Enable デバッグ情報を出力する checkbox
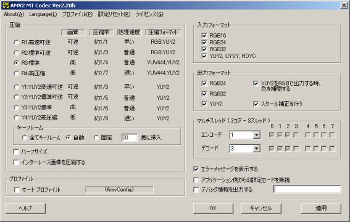 [196, 190]
